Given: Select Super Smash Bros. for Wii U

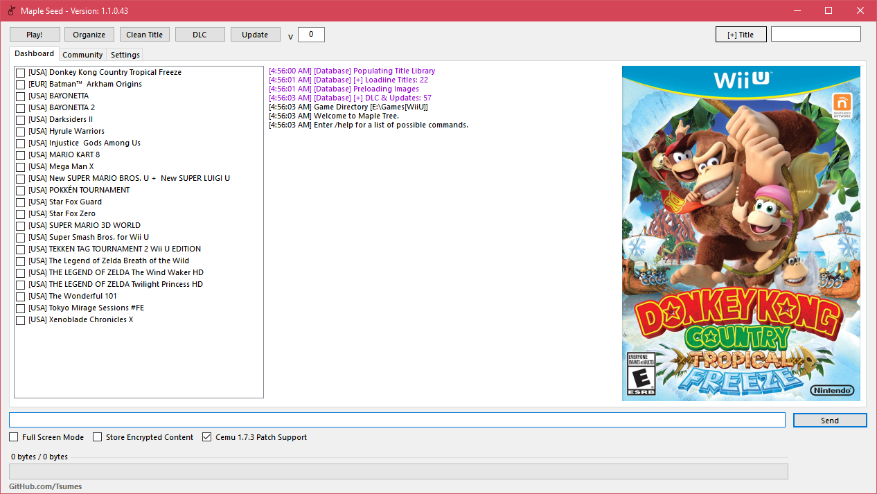Looking at the screenshot, I should pyautogui.click(x=89, y=238).
